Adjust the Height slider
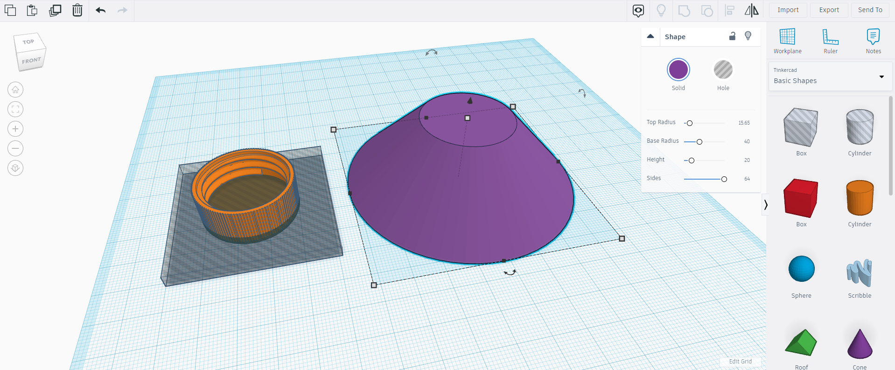 point(692,161)
